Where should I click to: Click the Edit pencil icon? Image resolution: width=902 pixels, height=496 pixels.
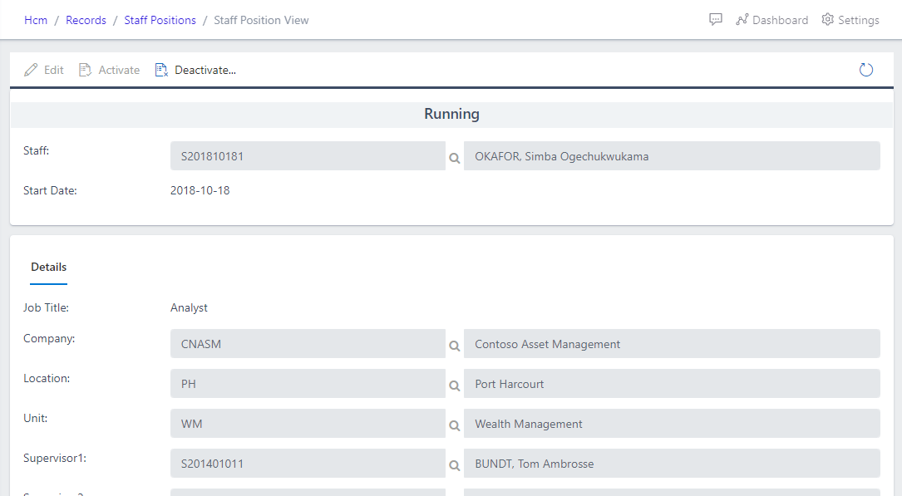[32, 70]
